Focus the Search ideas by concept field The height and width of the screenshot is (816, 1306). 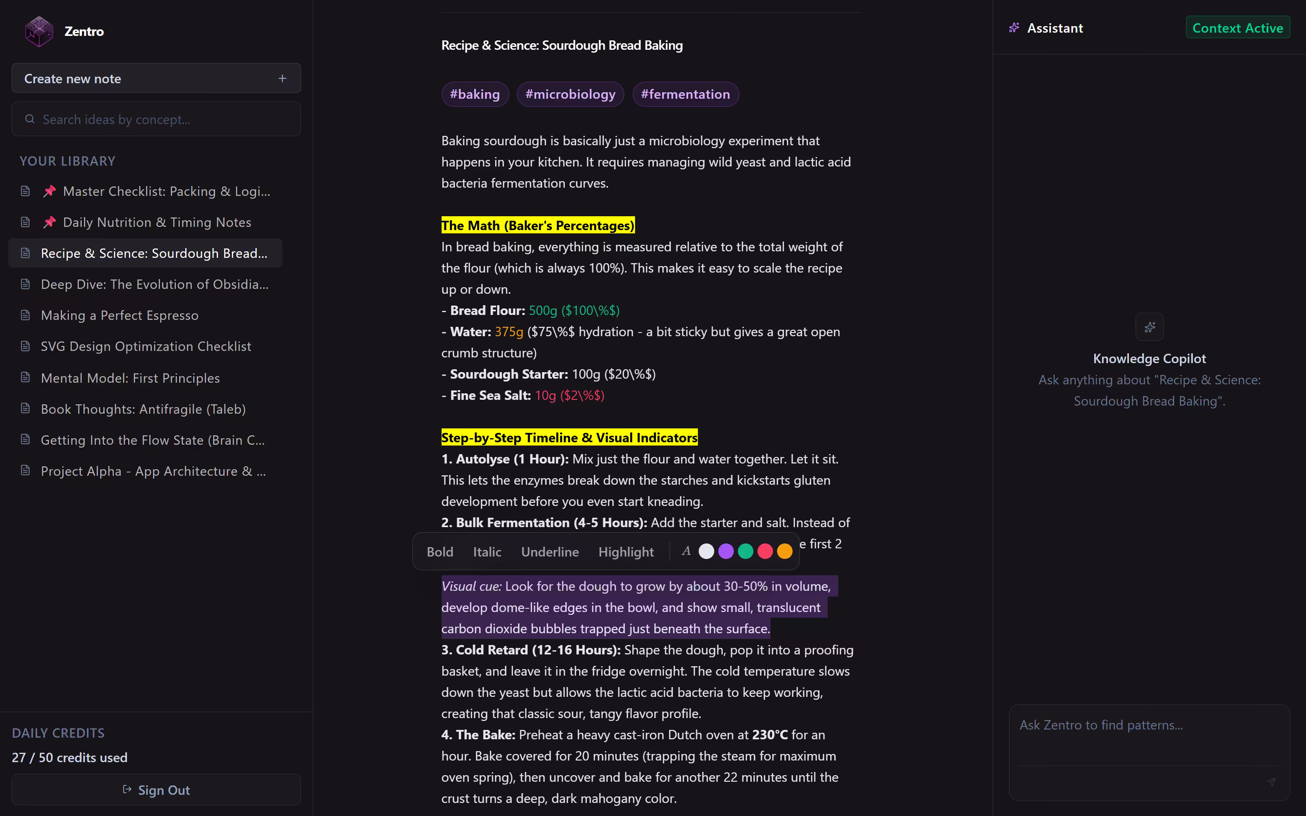(156, 119)
